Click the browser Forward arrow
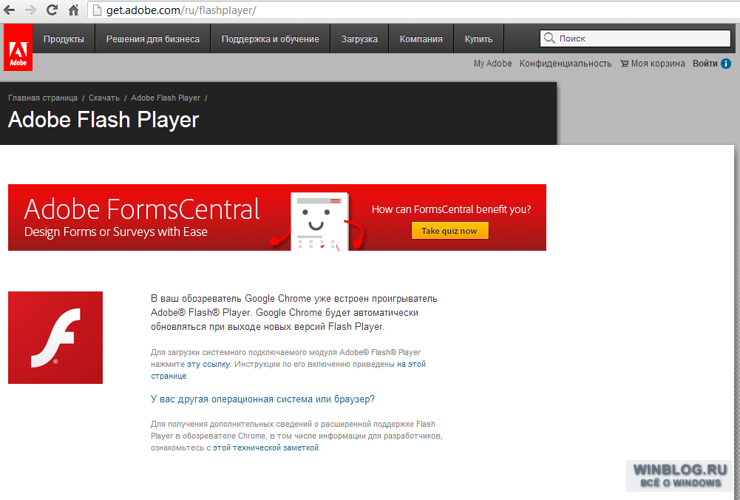The height and width of the screenshot is (500, 740). 30,10
